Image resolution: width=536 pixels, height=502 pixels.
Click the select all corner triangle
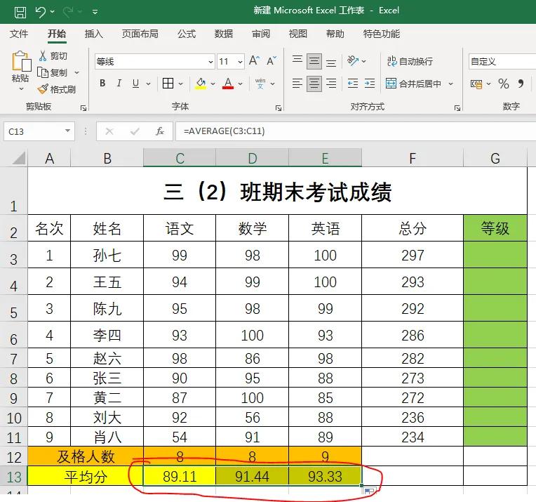click(x=19, y=159)
